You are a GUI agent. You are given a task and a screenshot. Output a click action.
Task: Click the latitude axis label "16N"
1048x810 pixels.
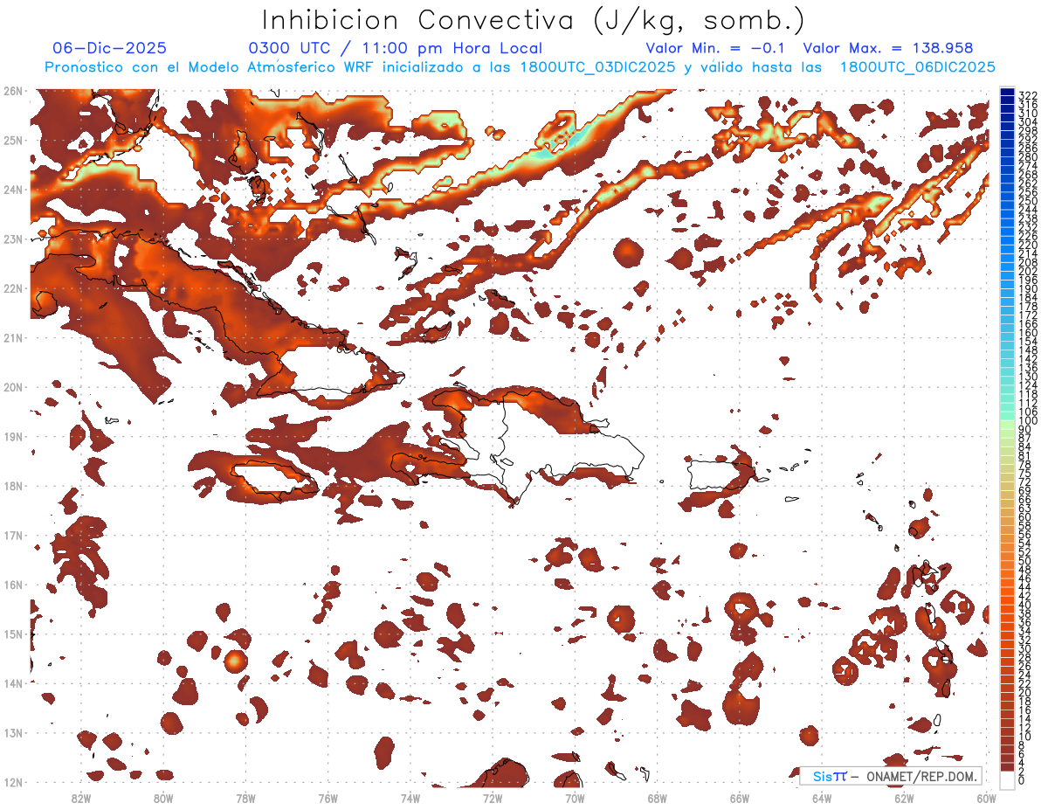(12, 584)
